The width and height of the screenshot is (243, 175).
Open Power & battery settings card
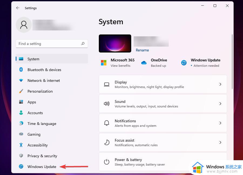[163, 162]
